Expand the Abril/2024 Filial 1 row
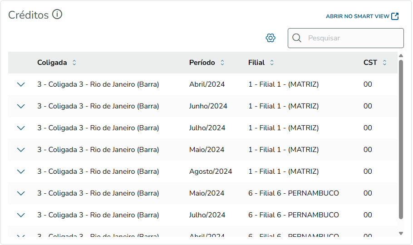This screenshot has width=413, height=245. (20, 84)
